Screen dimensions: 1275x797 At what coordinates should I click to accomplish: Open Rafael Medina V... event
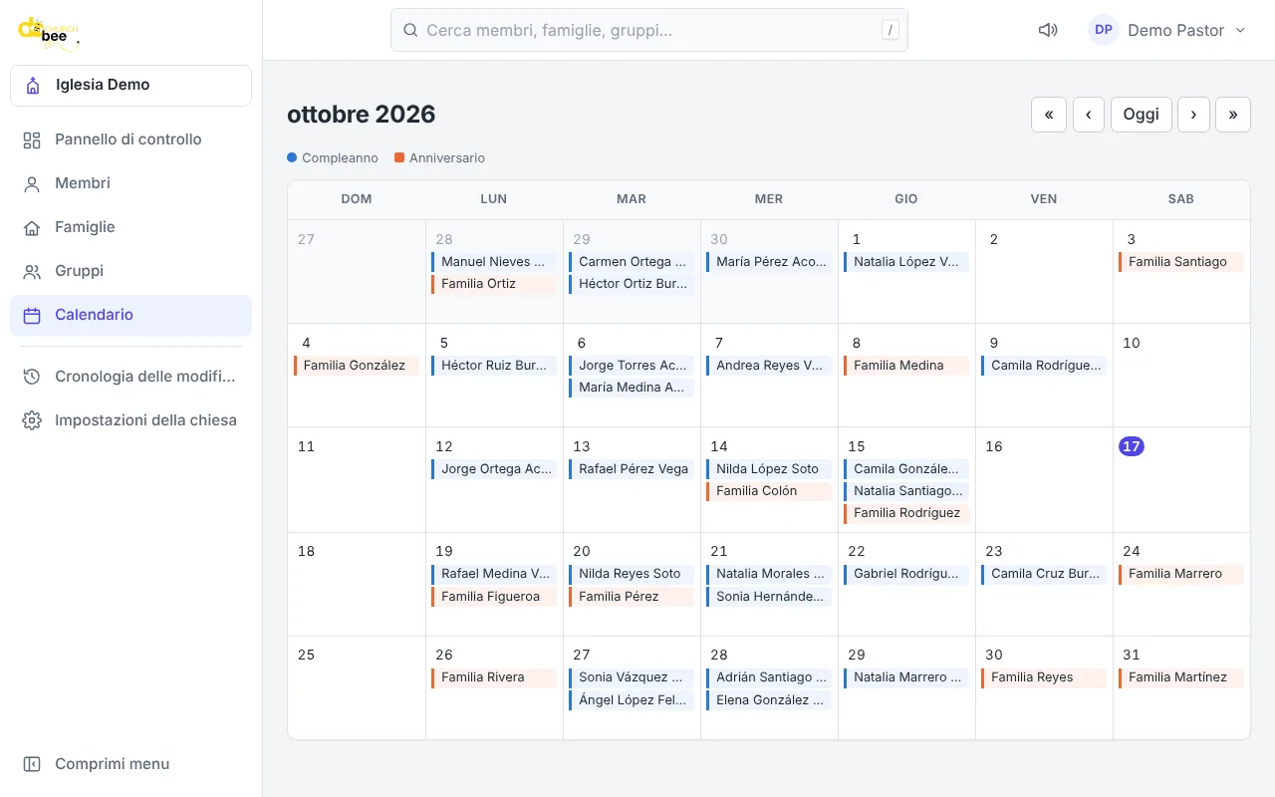[494, 574]
